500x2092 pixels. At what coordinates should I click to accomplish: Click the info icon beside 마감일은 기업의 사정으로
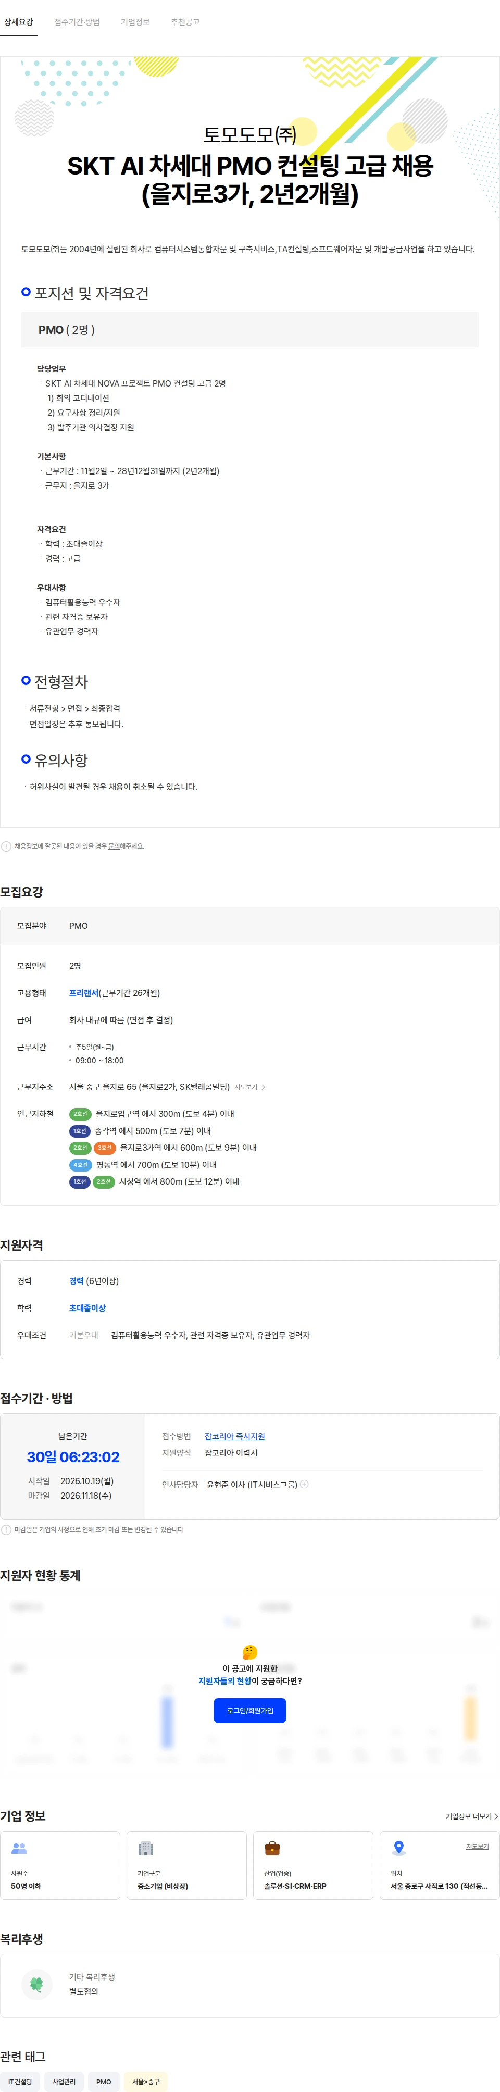point(6,1530)
